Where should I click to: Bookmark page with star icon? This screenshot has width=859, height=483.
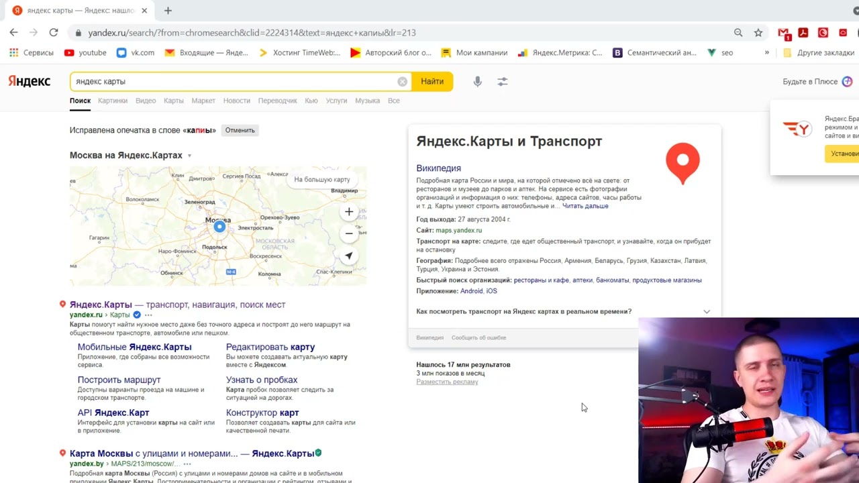tap(758, 32)
